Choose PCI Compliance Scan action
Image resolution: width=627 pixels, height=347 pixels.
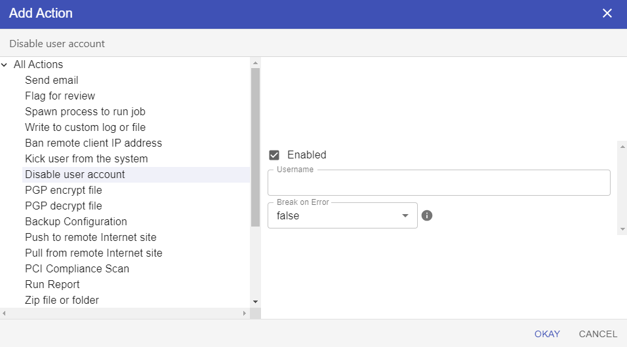[x=77, y=269]
